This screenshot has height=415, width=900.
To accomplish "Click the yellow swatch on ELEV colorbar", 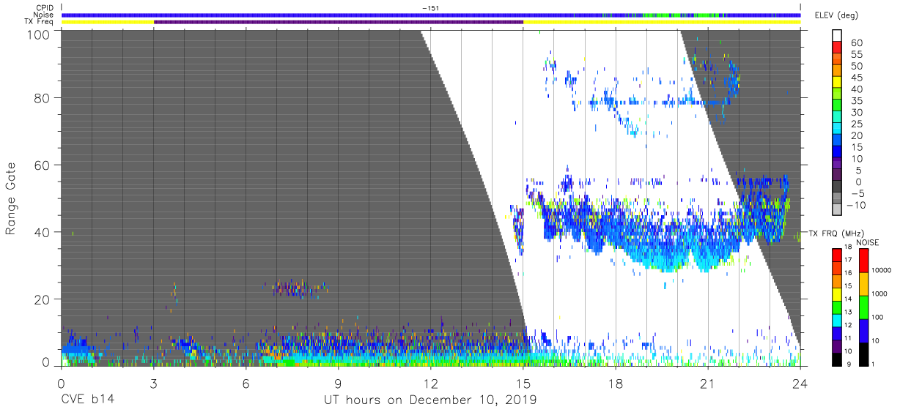I will click(x=836, y=83).
